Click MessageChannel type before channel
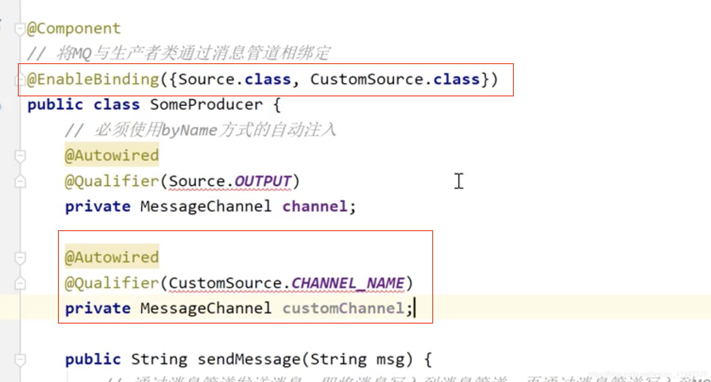Viewport: 711px width, 382px height. pos(206,206)
